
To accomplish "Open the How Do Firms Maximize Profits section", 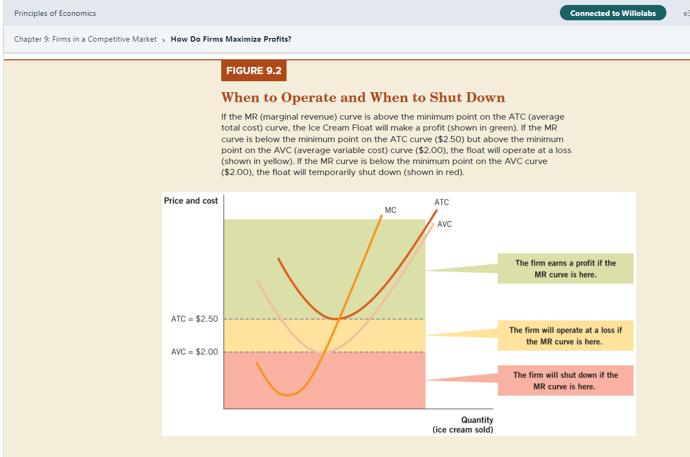I will click(231, 39).
